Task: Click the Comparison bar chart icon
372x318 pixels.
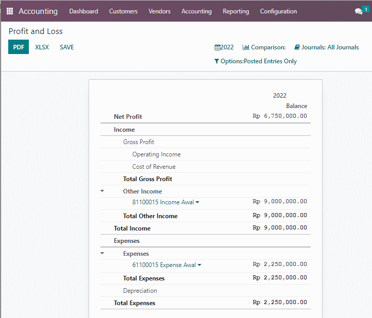Action: point(246,47)
